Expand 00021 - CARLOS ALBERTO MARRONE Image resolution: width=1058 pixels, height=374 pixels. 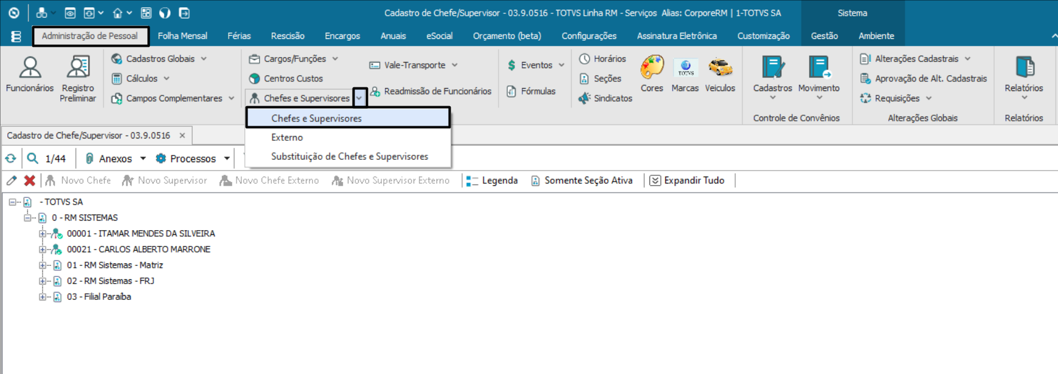tap(42, 250)
